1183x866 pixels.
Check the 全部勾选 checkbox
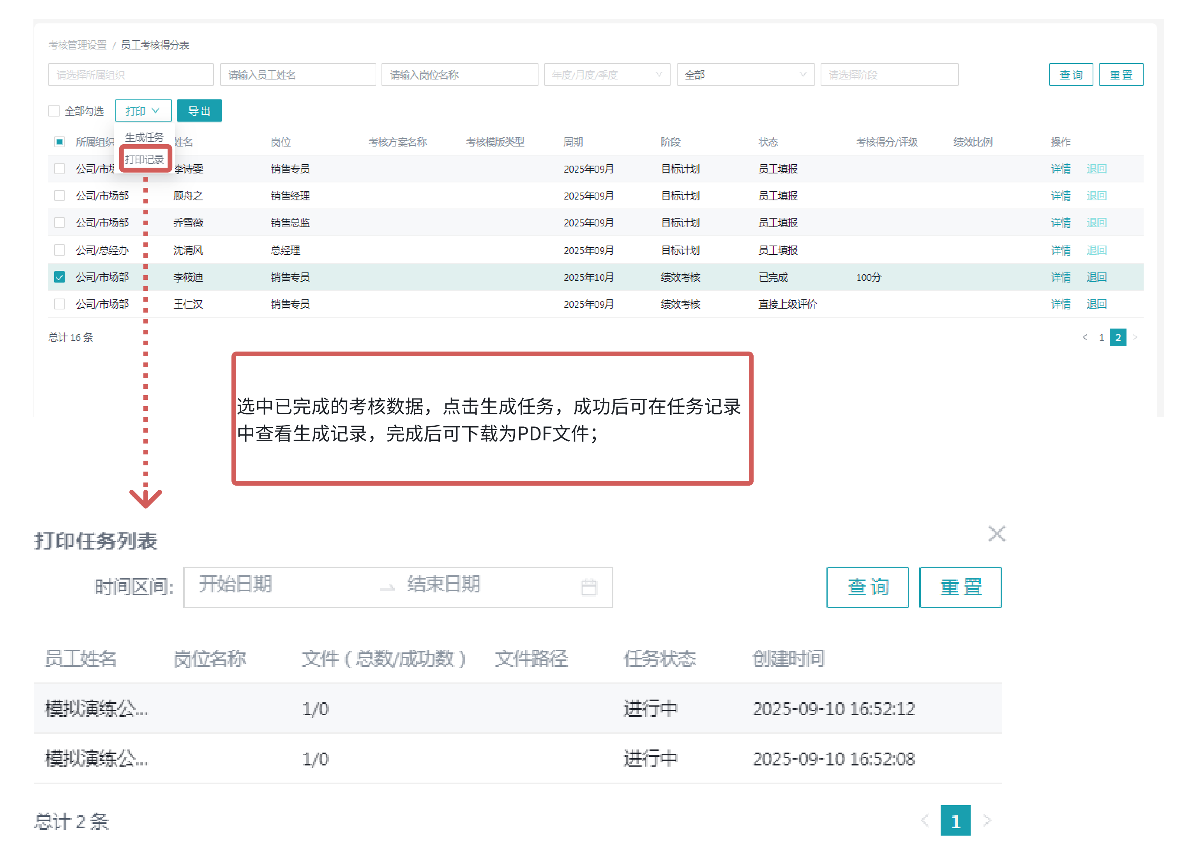[53, 111]
